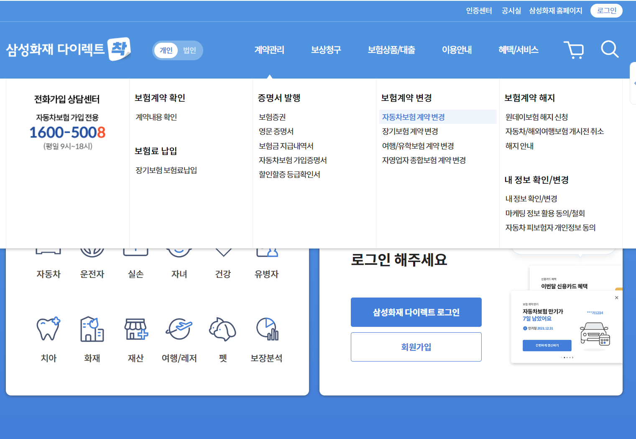Switch to 개인 customer mode
This screenshot has height=439, width=636.
166,50
